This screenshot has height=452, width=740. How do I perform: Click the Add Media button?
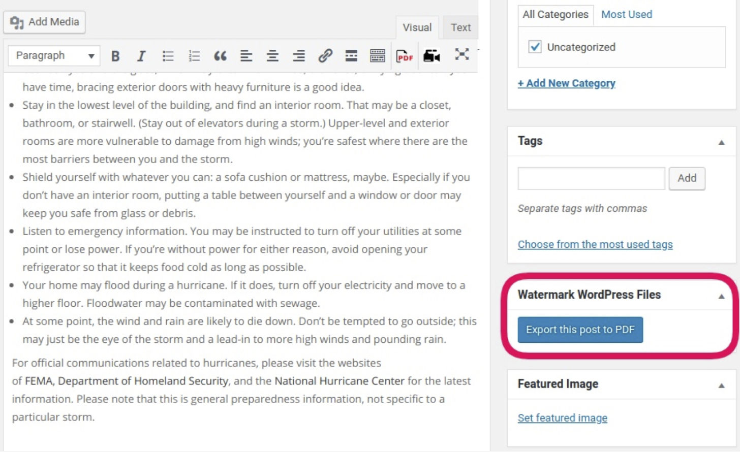point(44,22)
